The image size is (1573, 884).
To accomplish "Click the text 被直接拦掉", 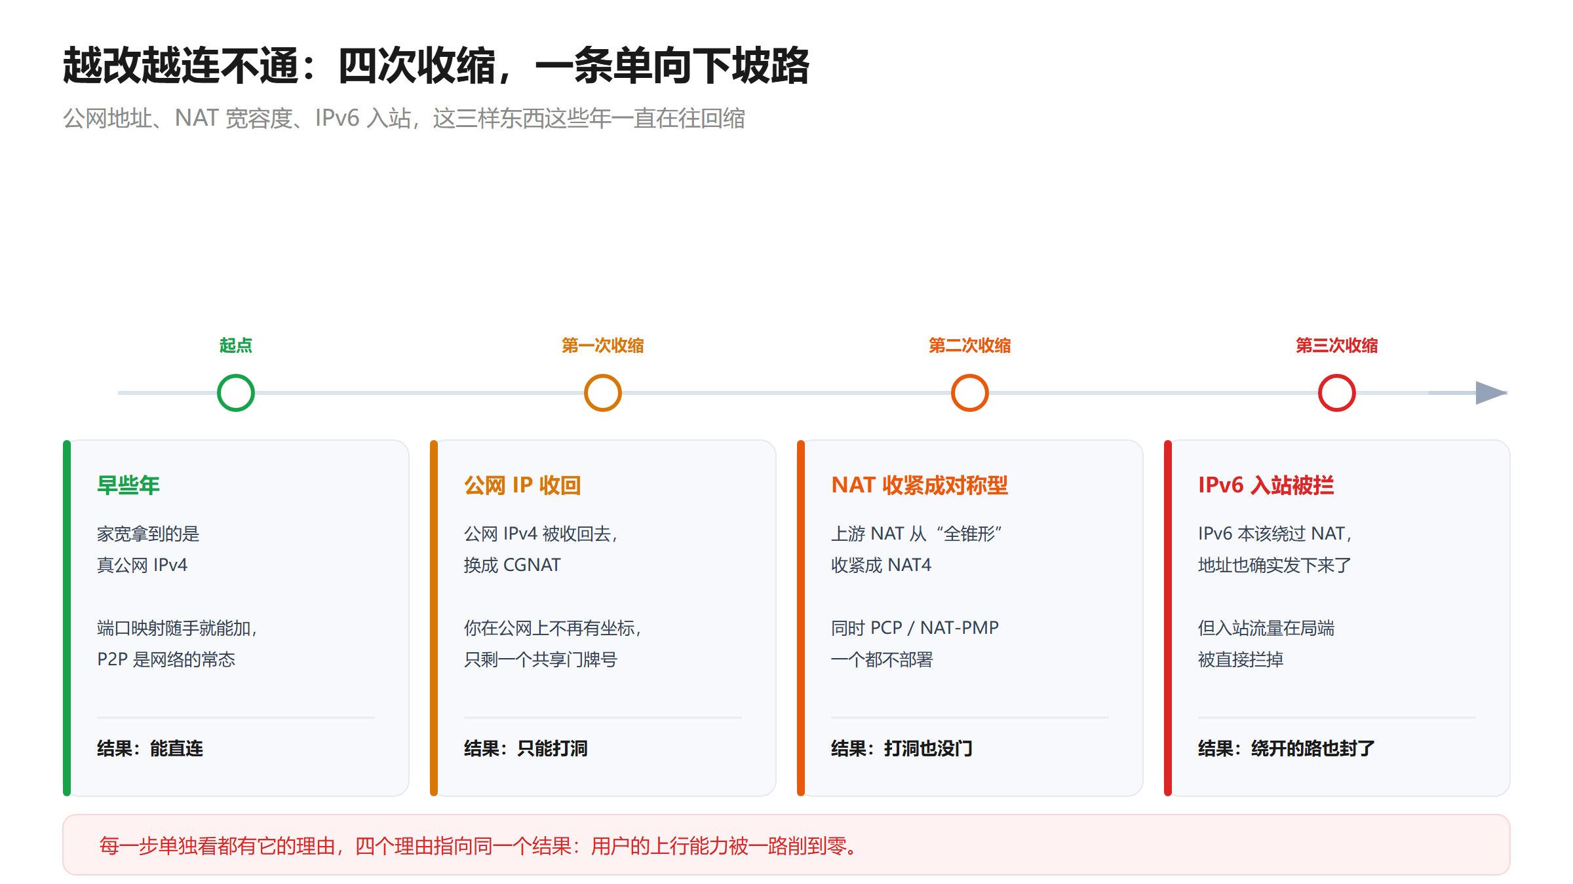I will pyautogui.click(x=1241, y=659).
